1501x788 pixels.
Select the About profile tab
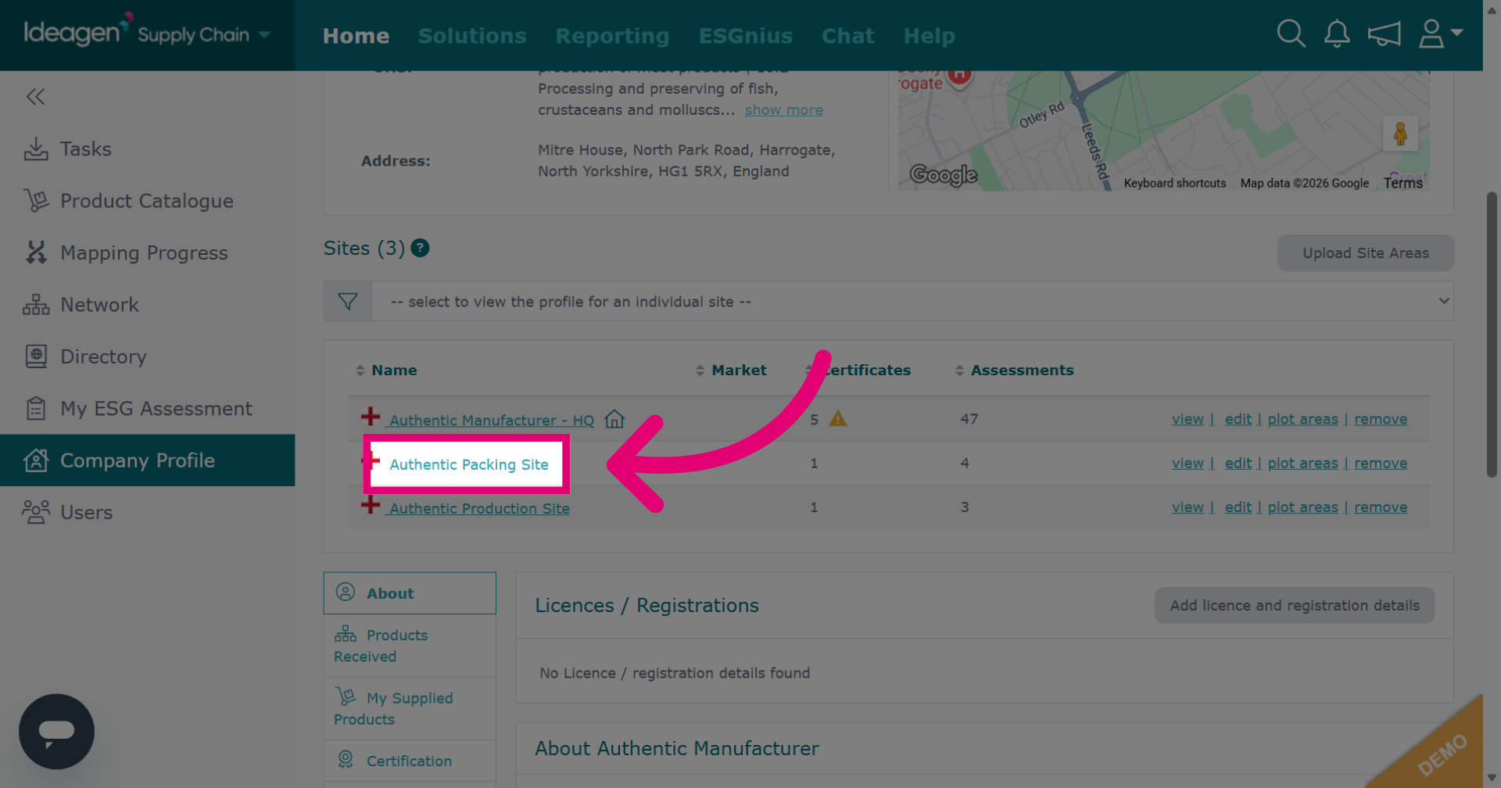point(410,593)
